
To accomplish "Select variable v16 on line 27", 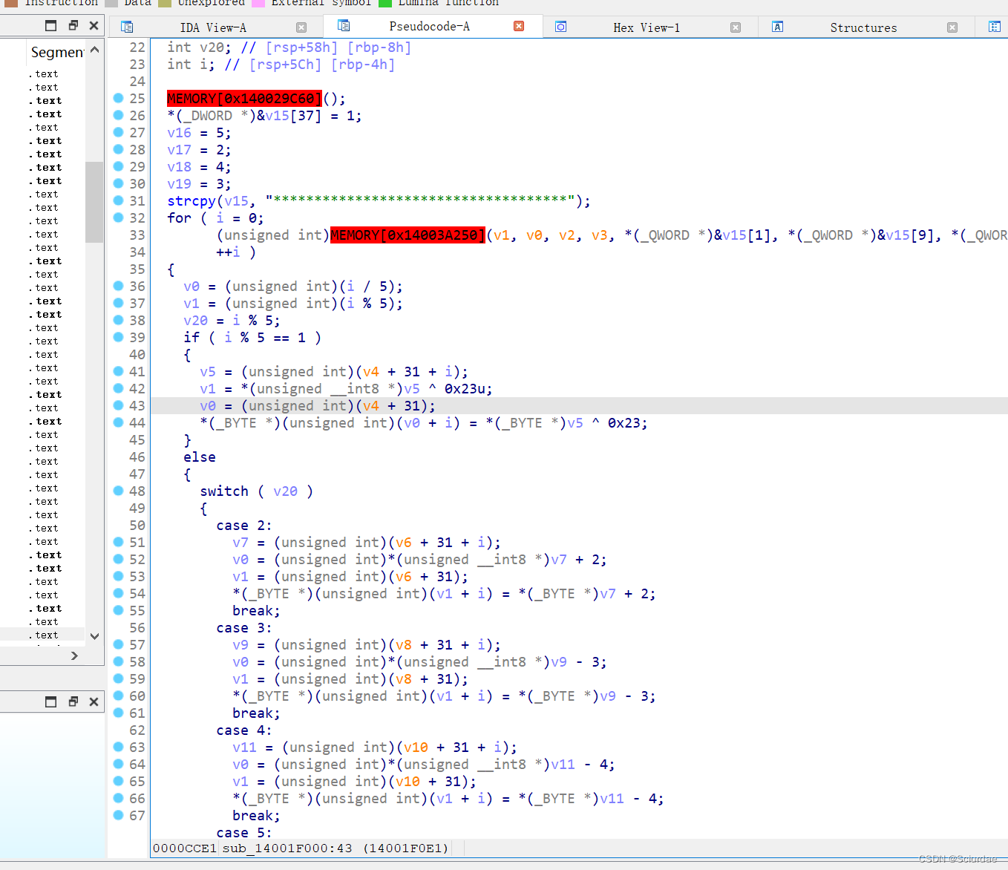I will (179, 133).
